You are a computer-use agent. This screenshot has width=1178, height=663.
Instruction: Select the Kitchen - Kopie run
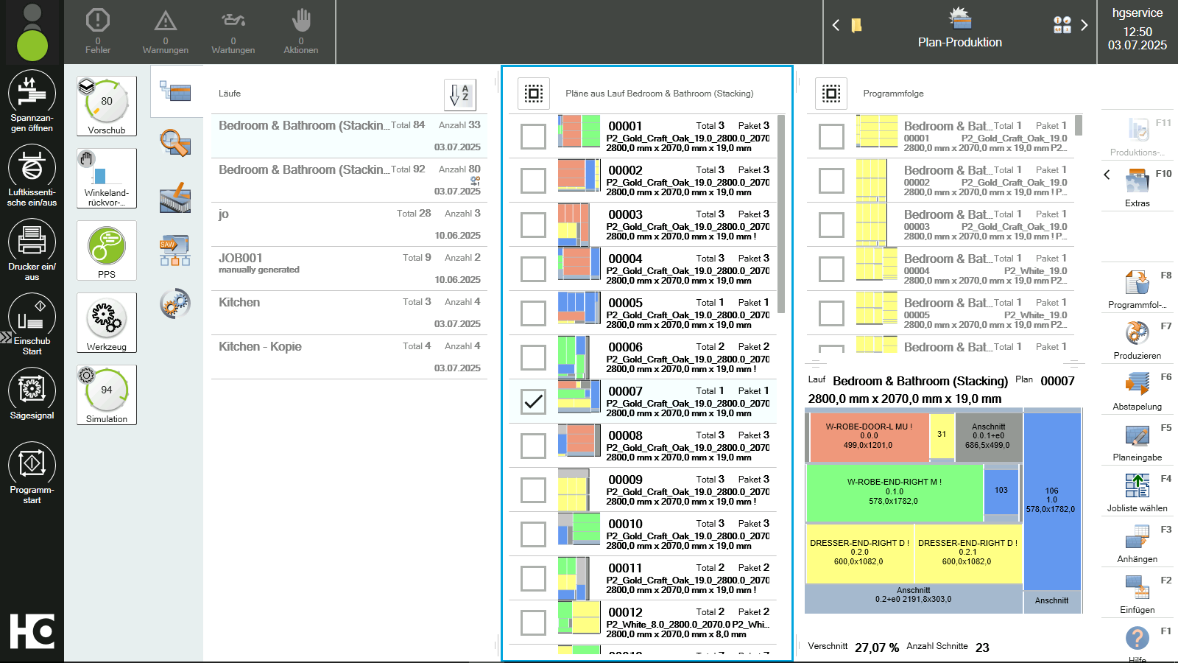pyautogui.click(x=349, y=357)
